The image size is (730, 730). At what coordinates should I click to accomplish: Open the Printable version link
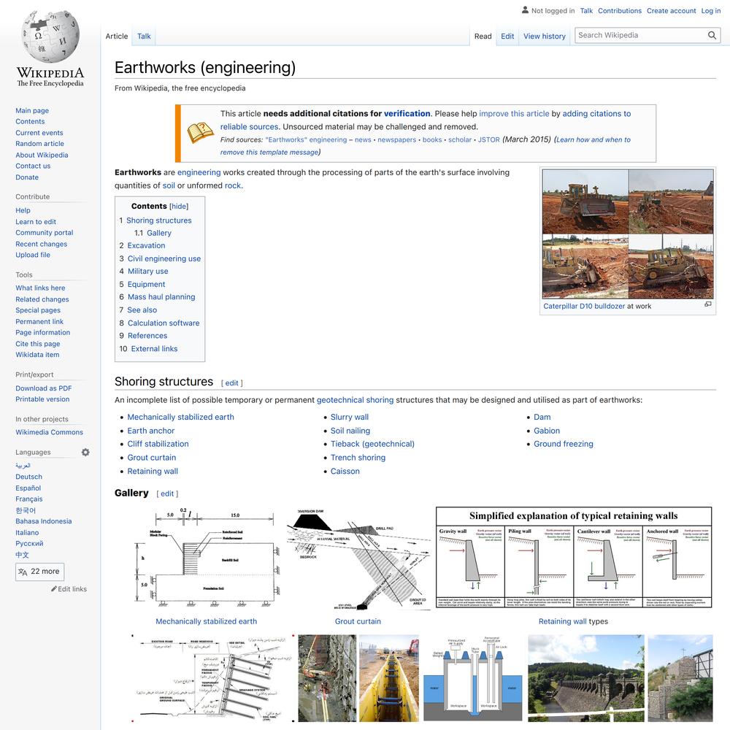pos(42,399)
